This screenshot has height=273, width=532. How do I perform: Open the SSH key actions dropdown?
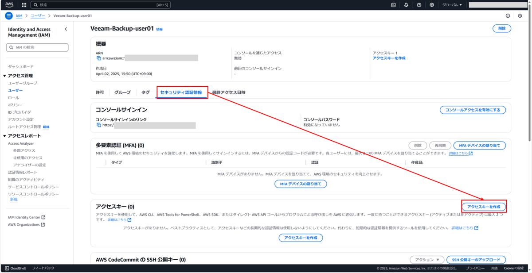pyautogui.click(x=426, y=260)
